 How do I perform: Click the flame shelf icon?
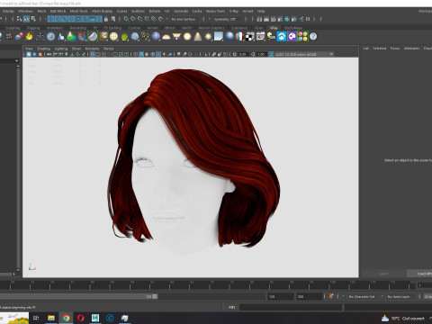point(30,37)
